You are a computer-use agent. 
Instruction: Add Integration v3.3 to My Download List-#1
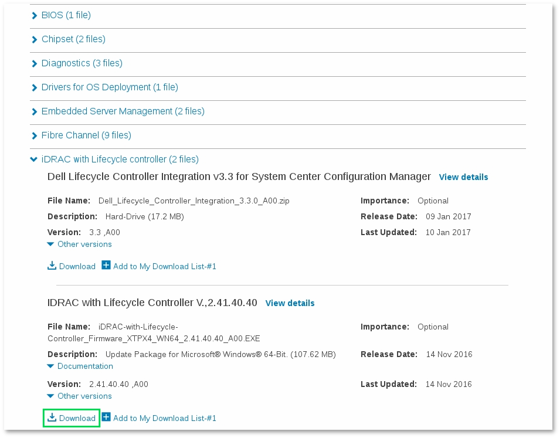point(165,267)
